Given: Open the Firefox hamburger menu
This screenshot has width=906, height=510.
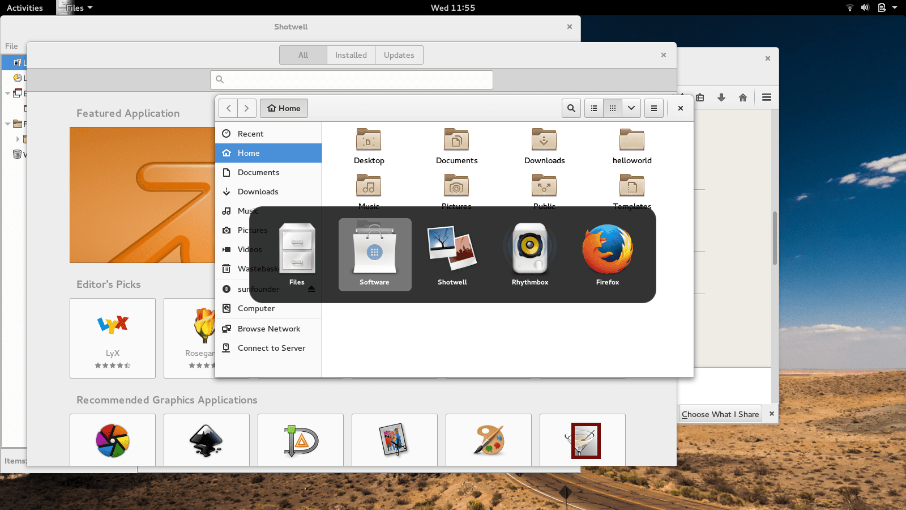Looking at the screenshot, I should coord(767,97).
